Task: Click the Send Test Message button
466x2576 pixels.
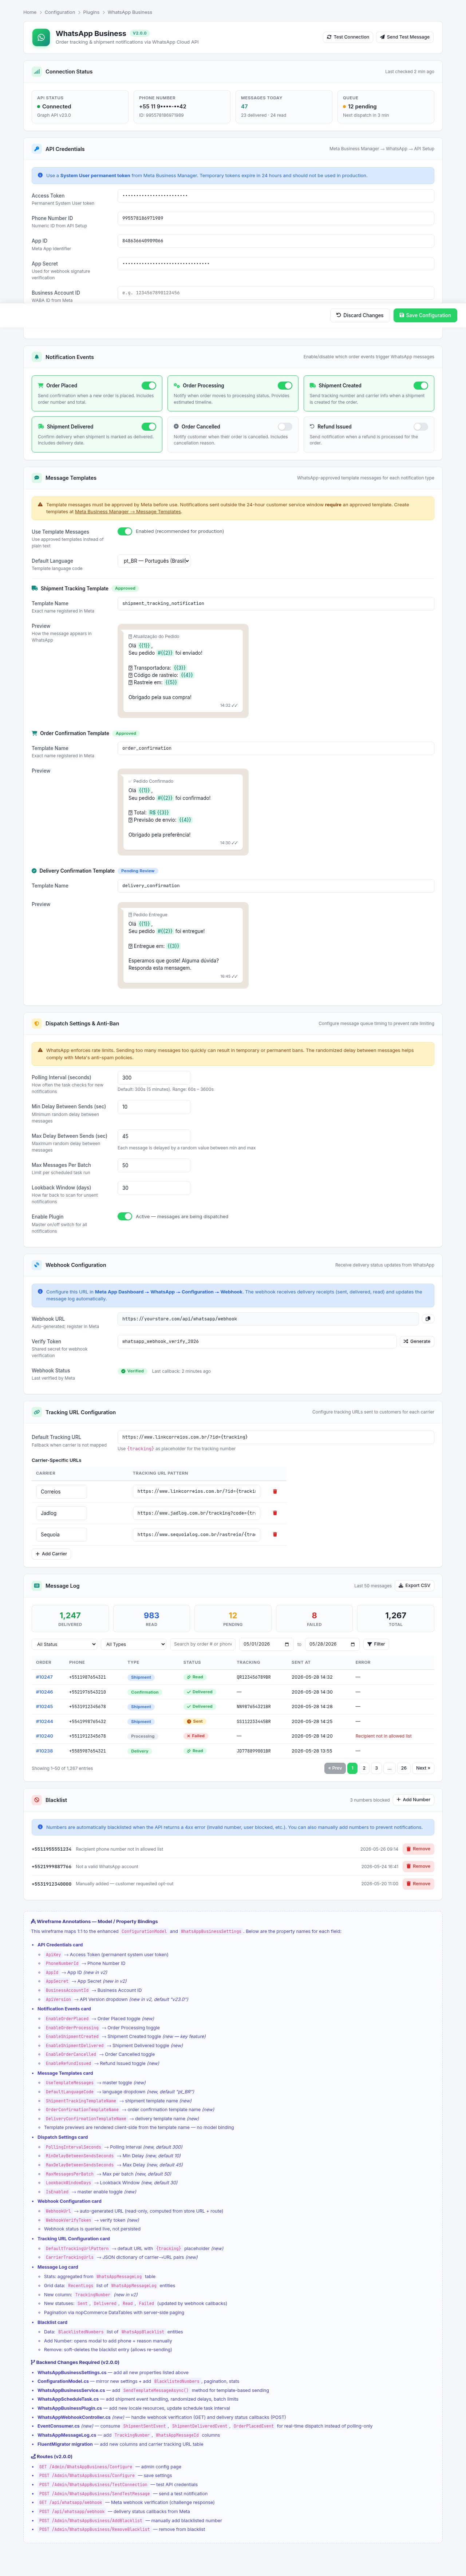Action: point(405,37)
